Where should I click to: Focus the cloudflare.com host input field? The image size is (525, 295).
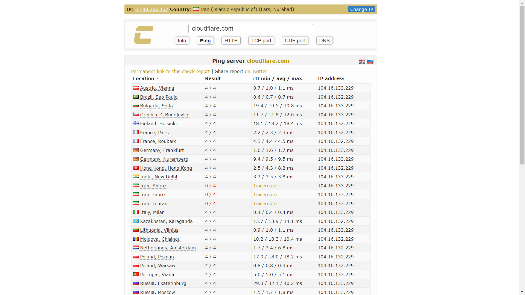pyautogui.click(x=251, y=29)
